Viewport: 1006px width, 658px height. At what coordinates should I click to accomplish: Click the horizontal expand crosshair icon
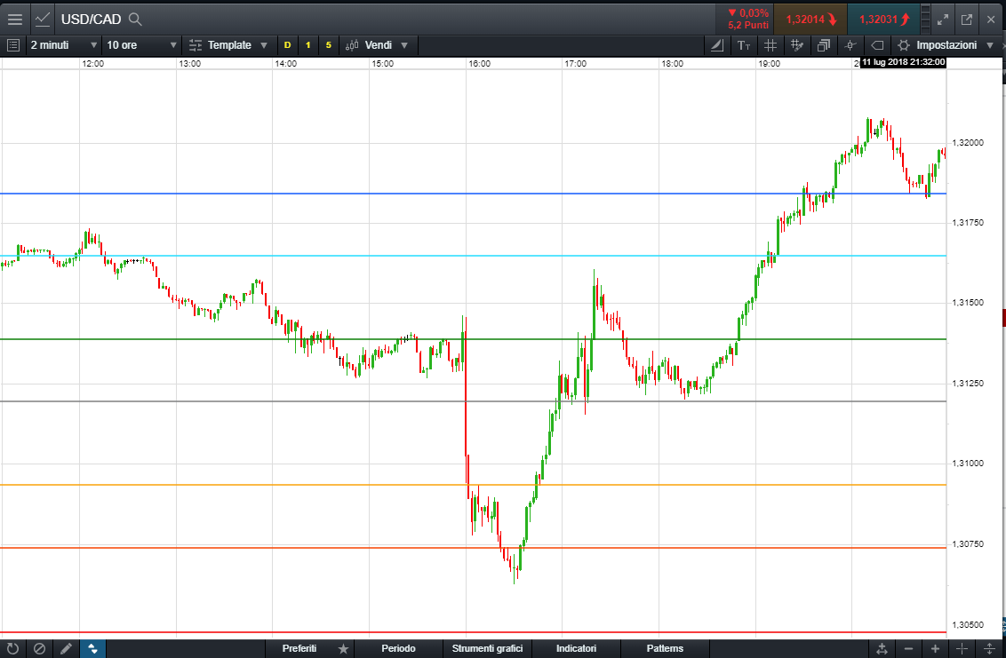[961, 649]
